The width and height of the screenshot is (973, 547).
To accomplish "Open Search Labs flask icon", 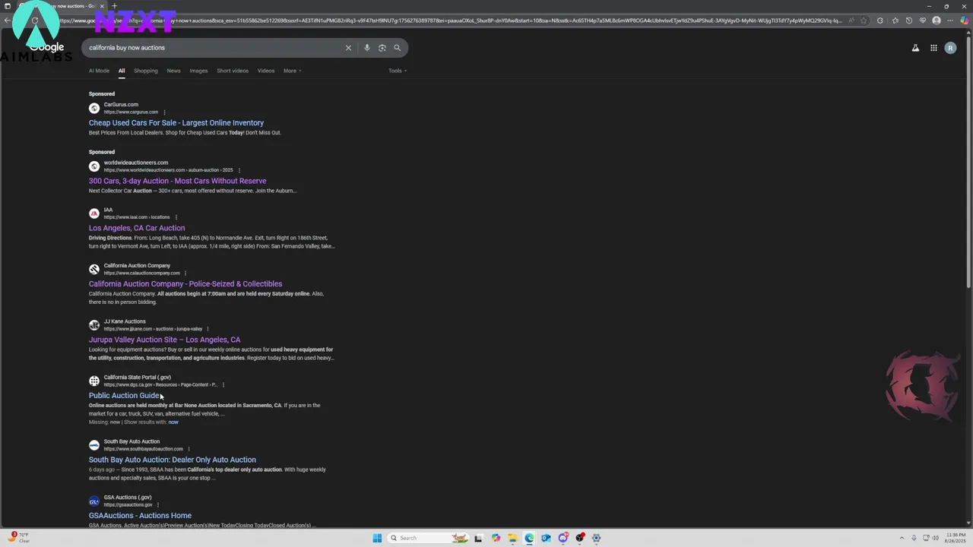I will pos(915,48).
